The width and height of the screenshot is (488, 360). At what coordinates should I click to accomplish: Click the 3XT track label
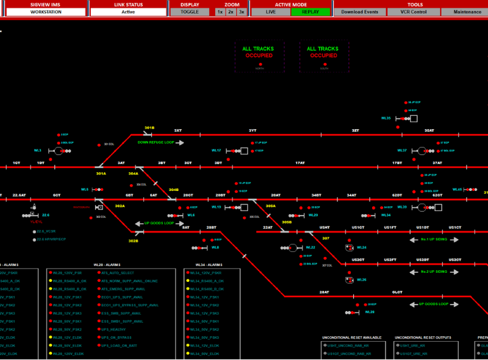pos(178,131)
